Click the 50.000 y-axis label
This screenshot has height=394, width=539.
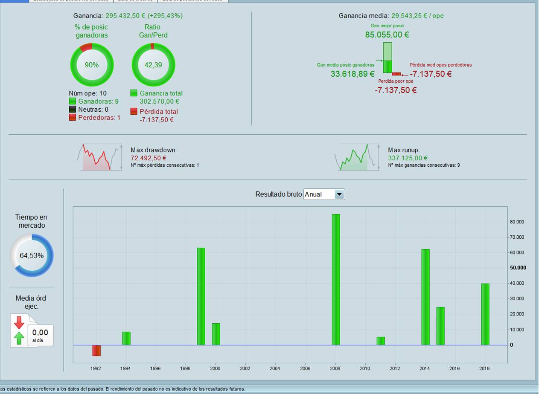[x=518, y=268]
